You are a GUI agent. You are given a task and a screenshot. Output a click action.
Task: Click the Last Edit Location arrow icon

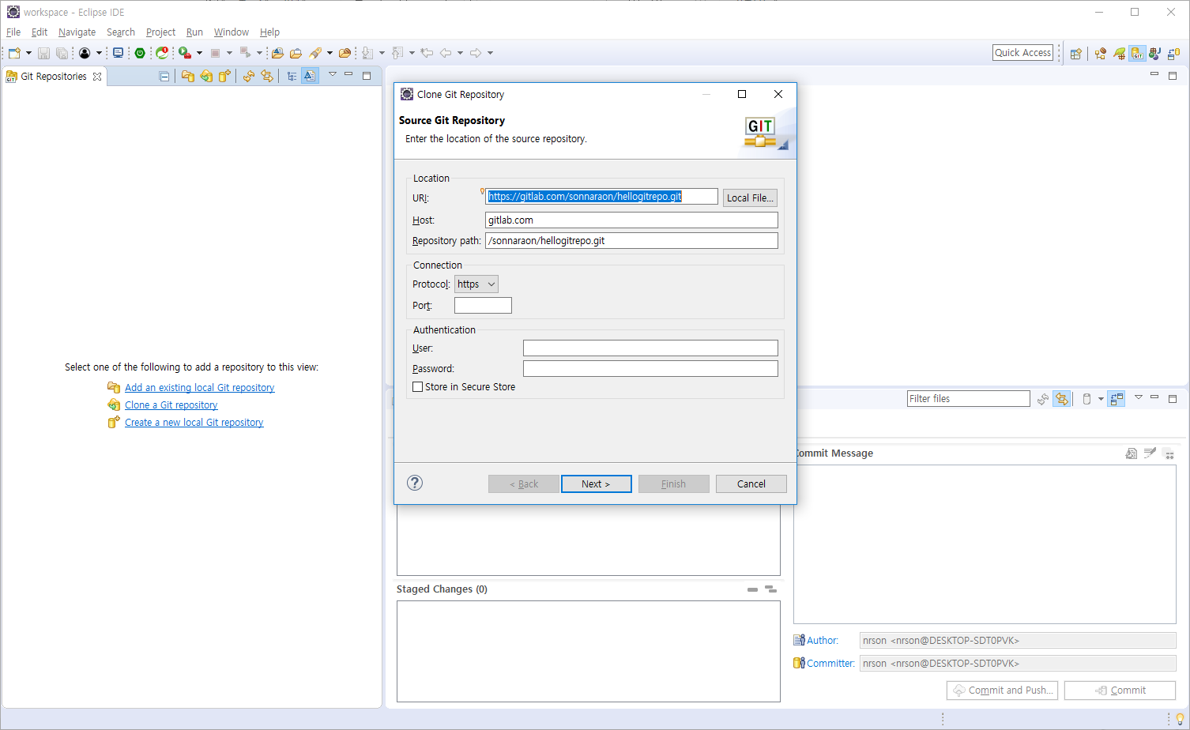click(427, 53)
